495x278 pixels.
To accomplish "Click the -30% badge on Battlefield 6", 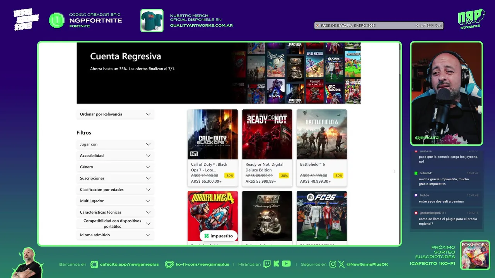I will (x=338, y=176).
